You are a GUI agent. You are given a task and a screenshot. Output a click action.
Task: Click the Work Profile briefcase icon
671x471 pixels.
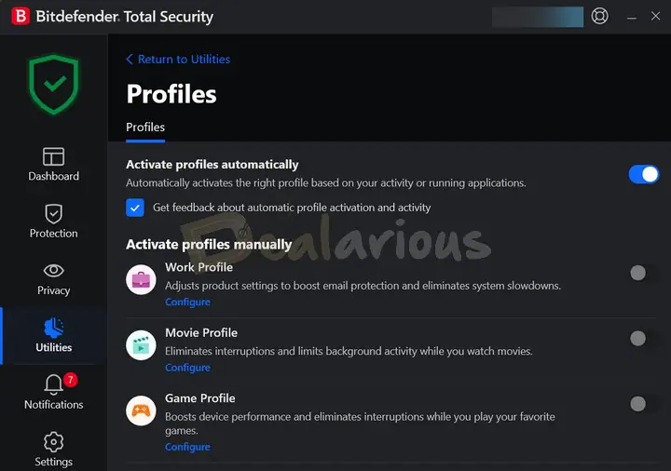point(141,279)
